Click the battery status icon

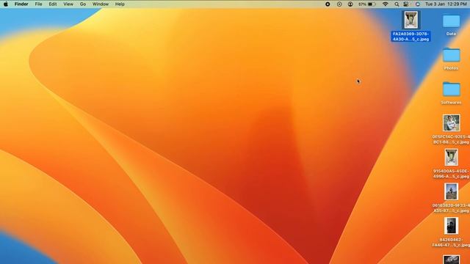[372, 4]
